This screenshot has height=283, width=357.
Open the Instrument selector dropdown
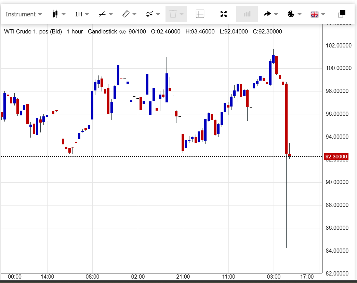(x=24, y=14)
